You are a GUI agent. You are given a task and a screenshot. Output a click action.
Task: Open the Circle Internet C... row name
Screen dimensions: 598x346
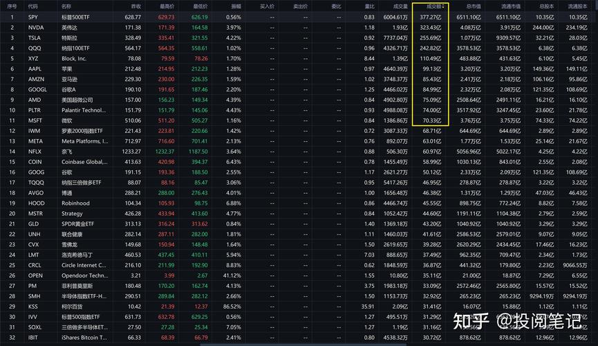(84, 265)
